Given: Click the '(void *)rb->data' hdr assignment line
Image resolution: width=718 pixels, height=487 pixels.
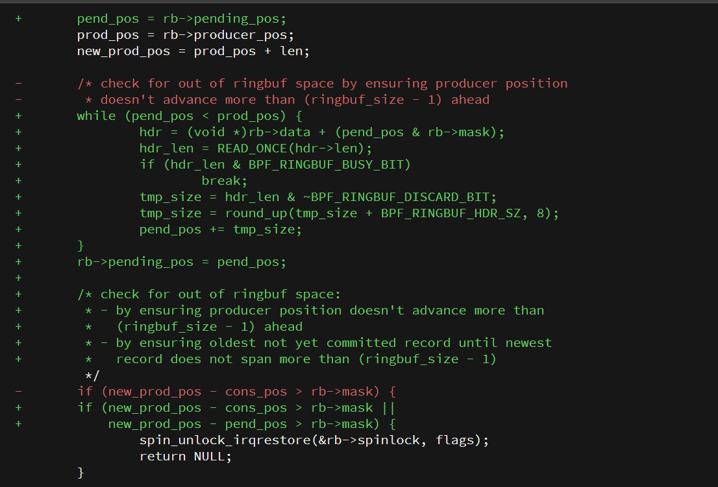Looking at the screenshot, I should click(321, 132).
